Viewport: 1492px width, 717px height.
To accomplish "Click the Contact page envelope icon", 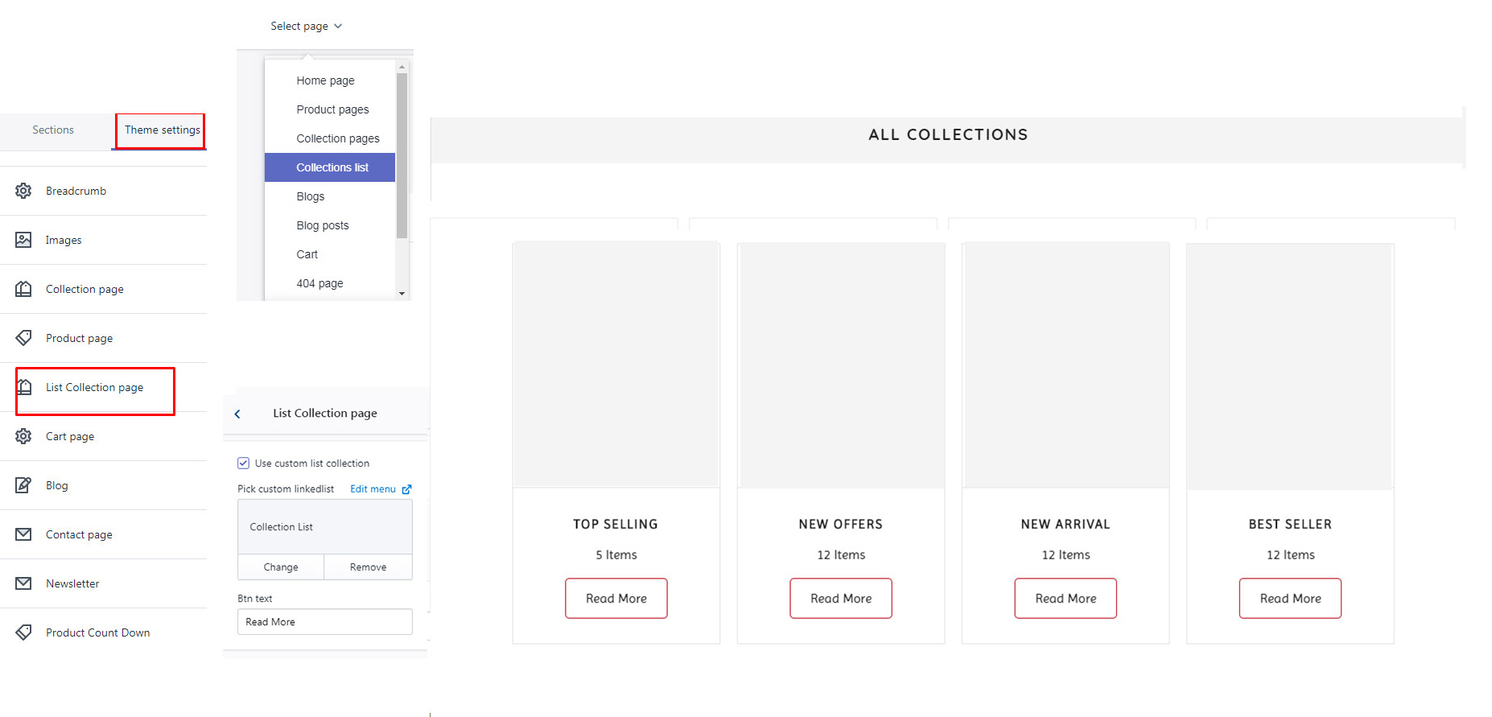I will pos(23,534).
